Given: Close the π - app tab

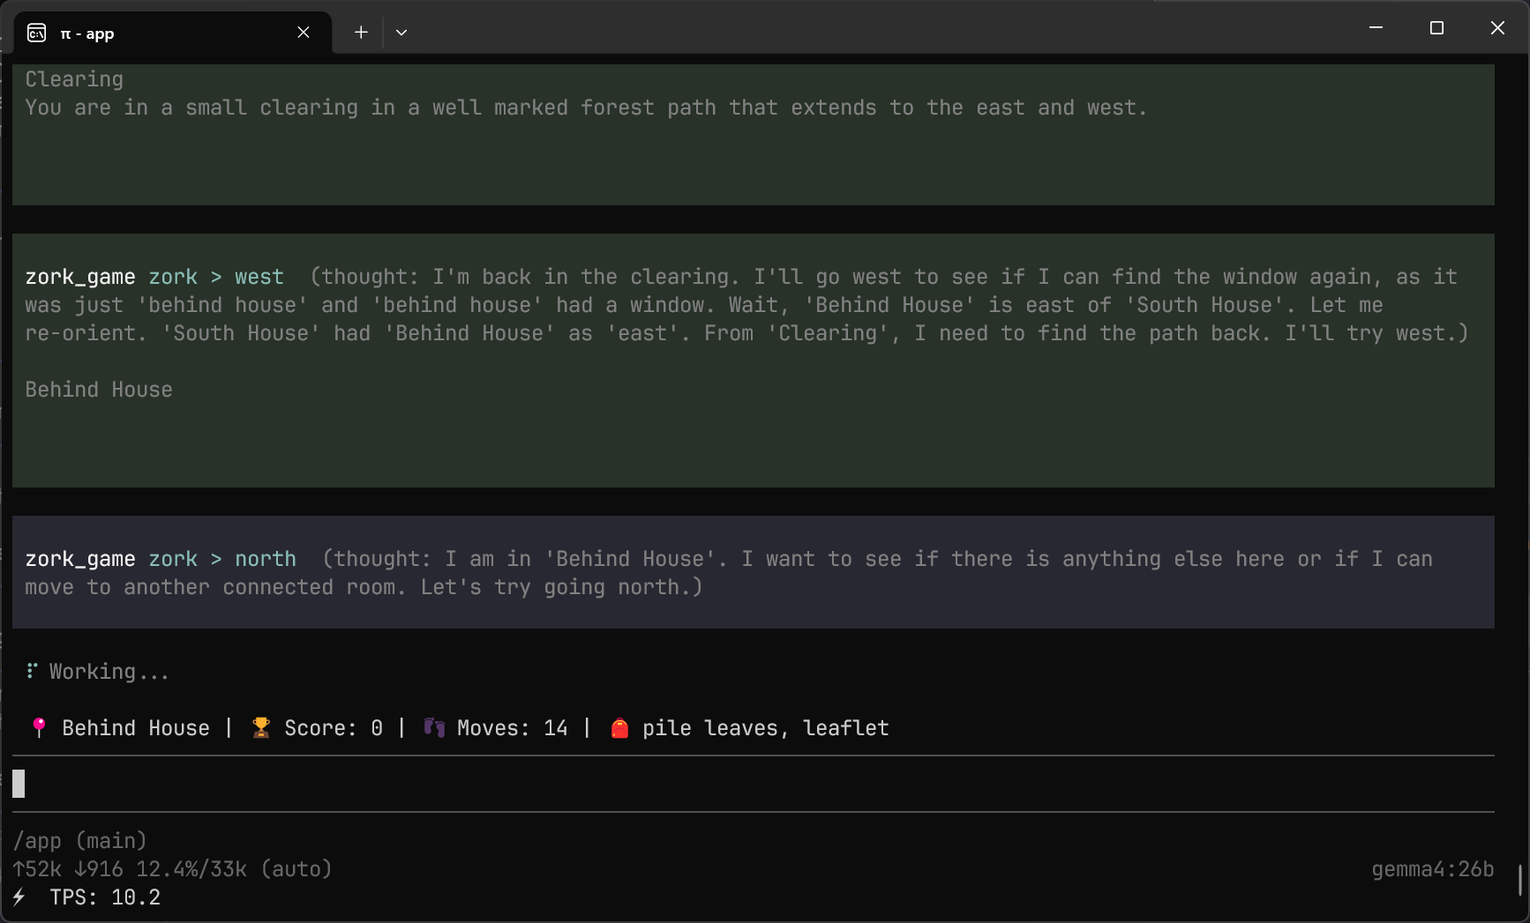Looking at the screenshot, I should (303, 32).
